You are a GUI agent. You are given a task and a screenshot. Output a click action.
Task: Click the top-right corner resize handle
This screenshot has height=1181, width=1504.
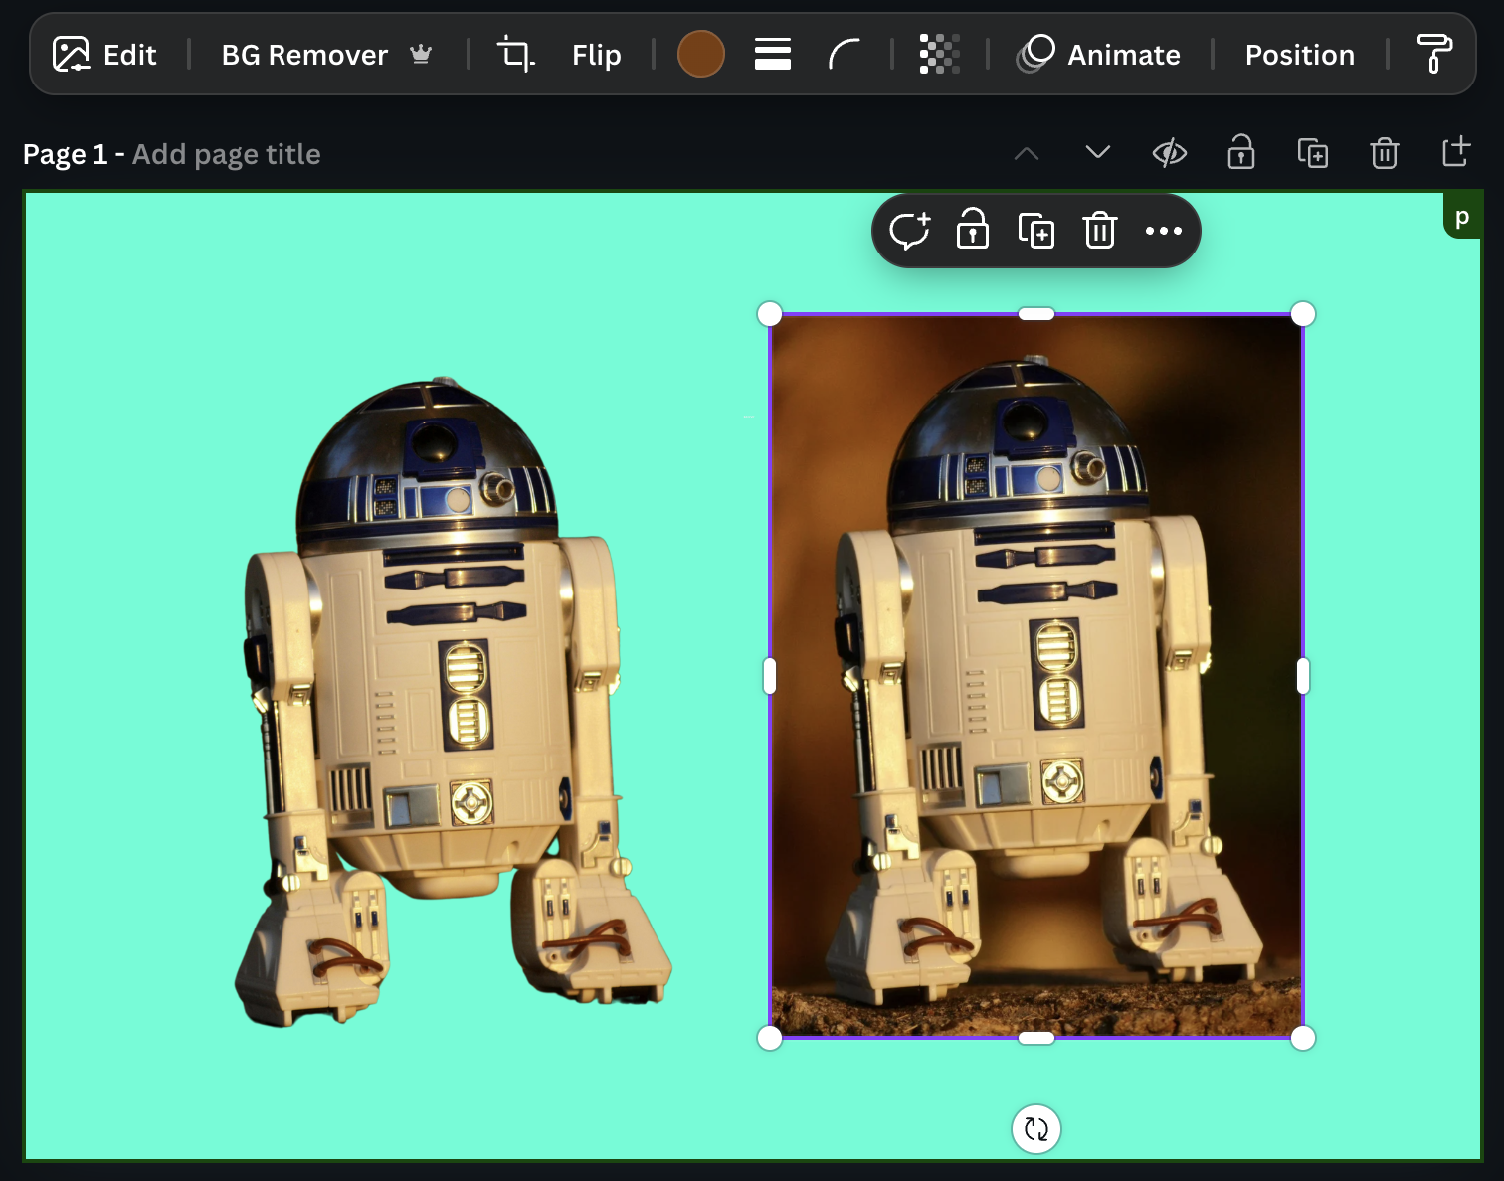[x=1303, y=314]
